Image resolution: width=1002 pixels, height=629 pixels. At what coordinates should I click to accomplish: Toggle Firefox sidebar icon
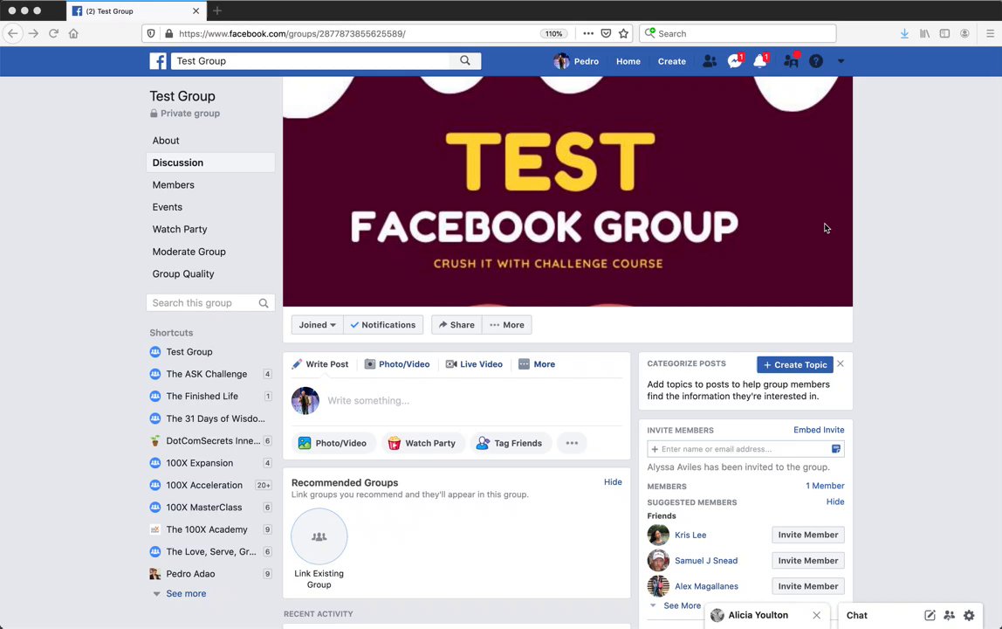point(944,33)
